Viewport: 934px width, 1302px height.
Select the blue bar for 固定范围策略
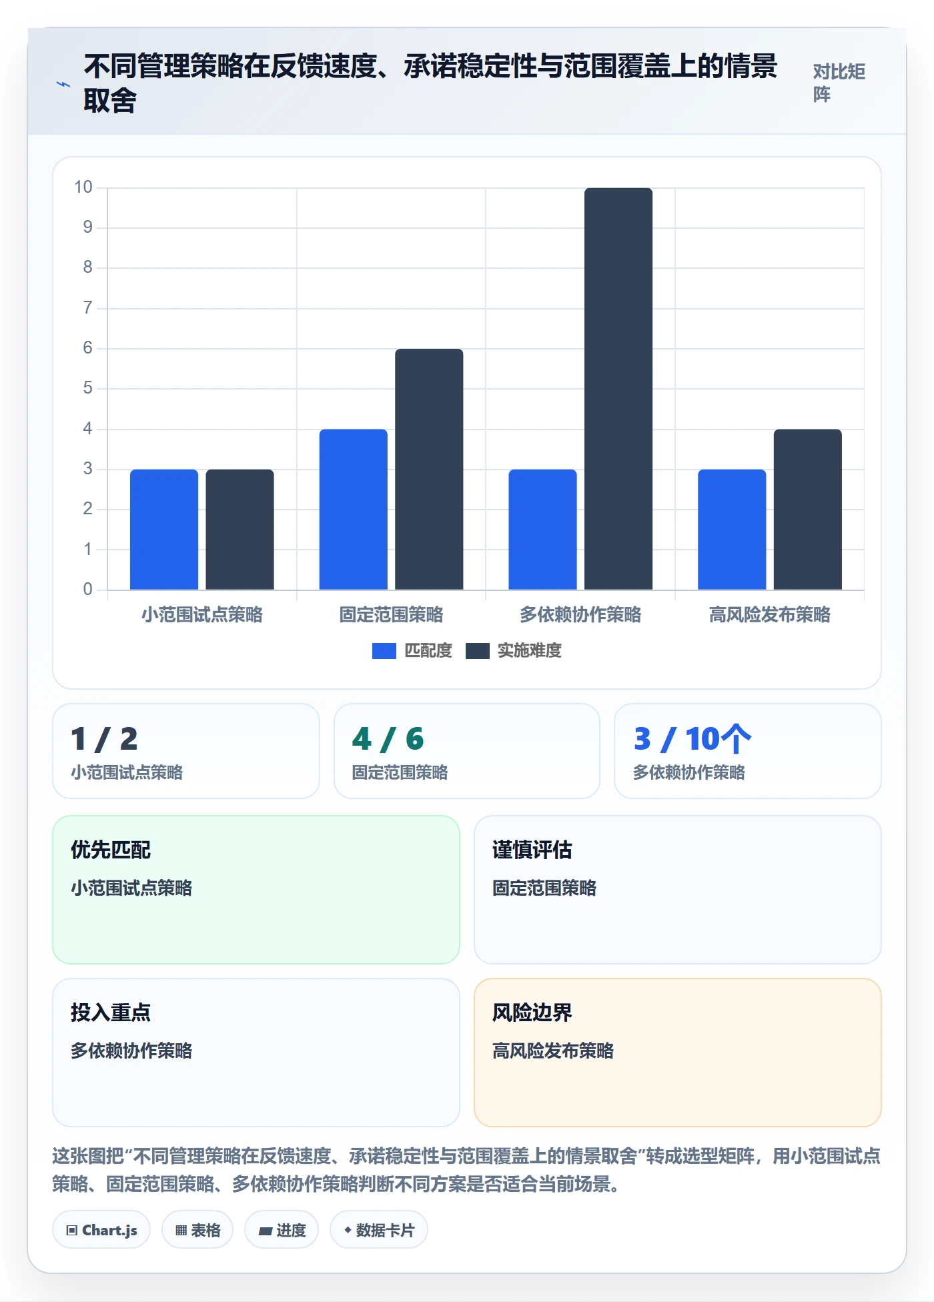353,510
